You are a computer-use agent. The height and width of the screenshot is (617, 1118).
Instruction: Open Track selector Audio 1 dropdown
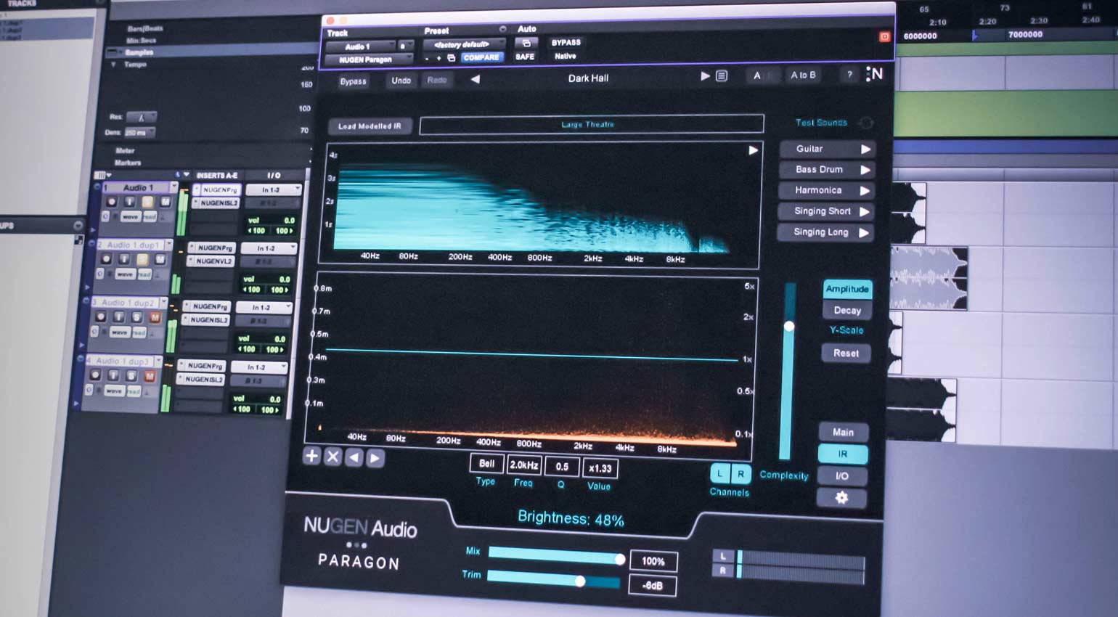pos(360,46)
